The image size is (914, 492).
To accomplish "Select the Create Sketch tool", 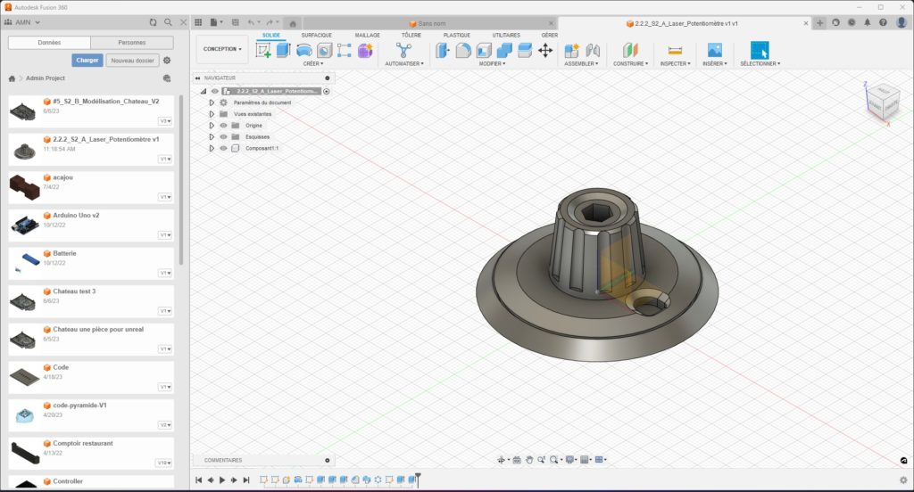I will pos(263,51).
